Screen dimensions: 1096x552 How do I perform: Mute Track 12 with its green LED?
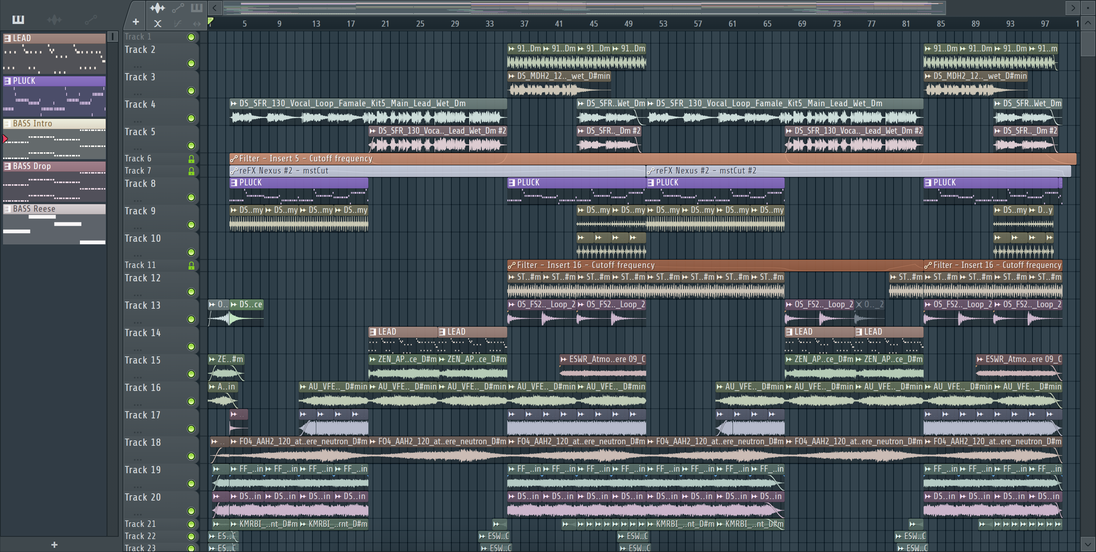click(191, 292)
